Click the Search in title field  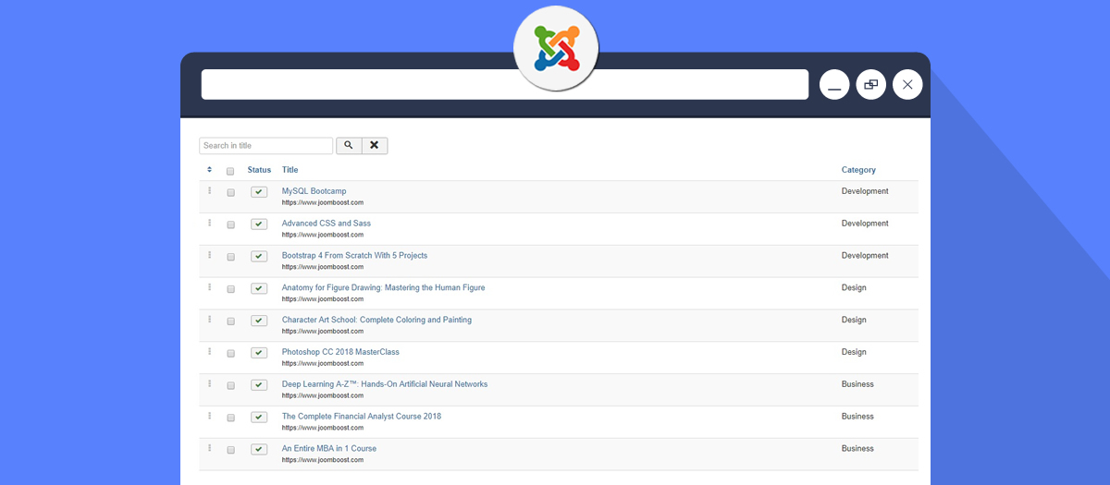coord(265,146)
